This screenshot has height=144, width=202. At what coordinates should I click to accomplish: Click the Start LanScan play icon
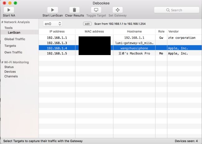(53, 10)
